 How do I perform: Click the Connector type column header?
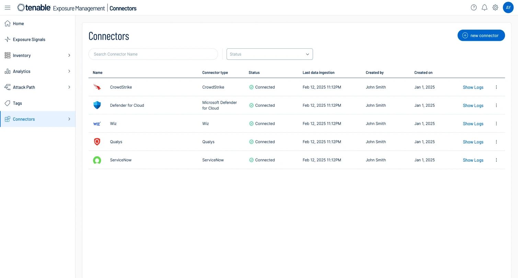(x=215, y=73)
